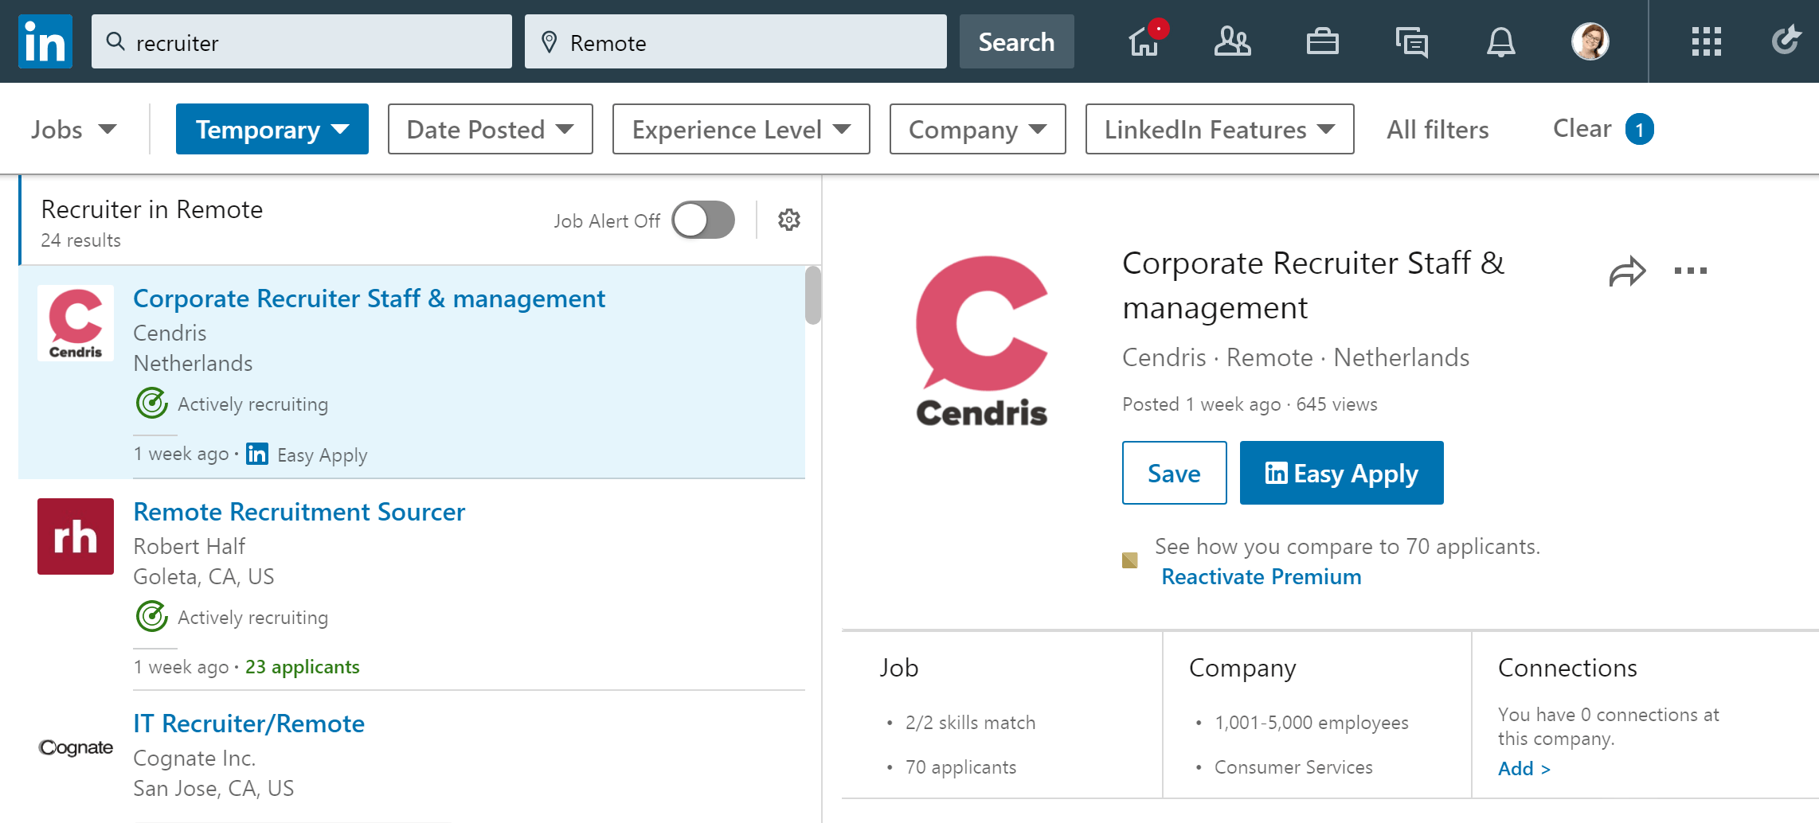Screen dimensions: 1819x823
Task: Click the Easy Apply button
Action: pos(1341,473)
